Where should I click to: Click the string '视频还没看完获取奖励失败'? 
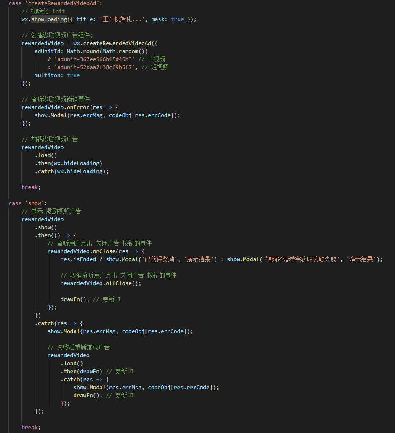click(301, 259)
